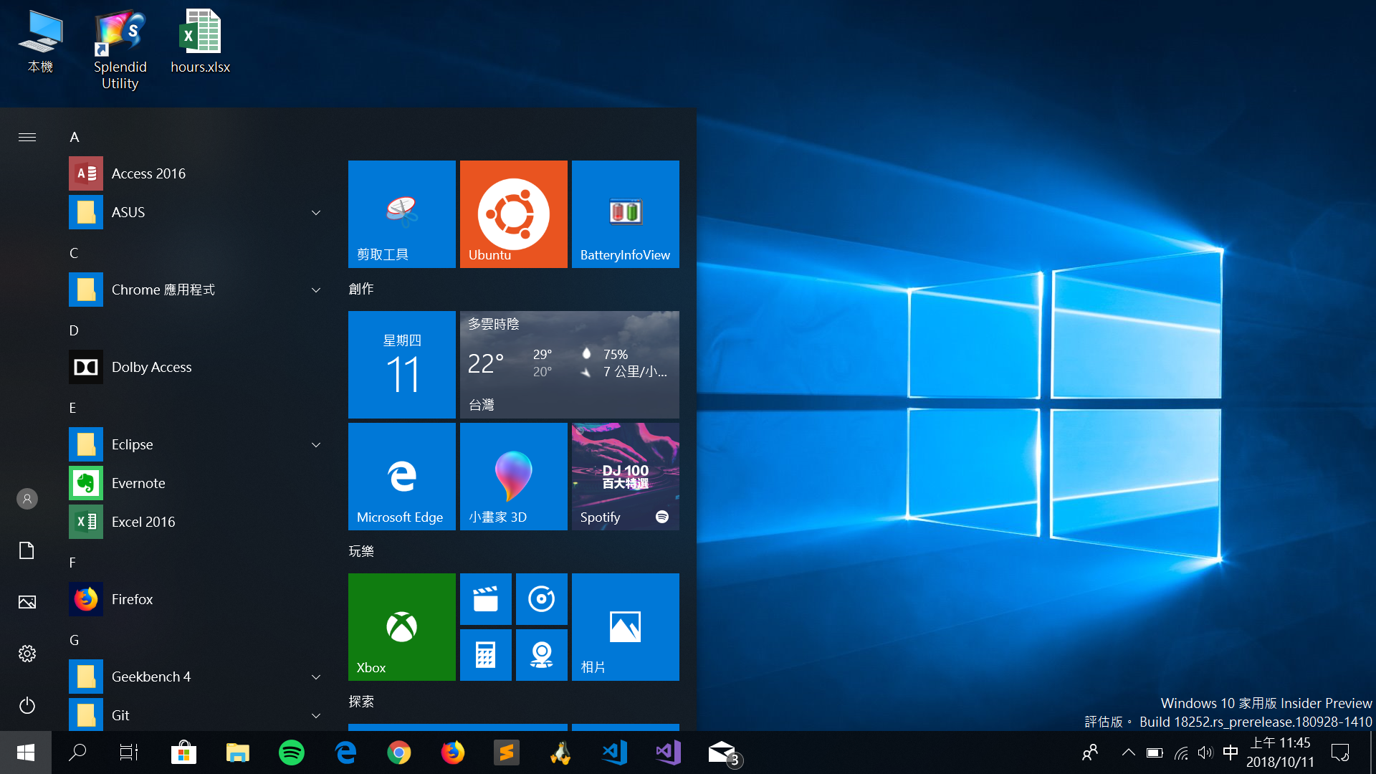Click the letter E section header
The width and height of the screenshot is (1376, 774).
click(x=72, y=408)
